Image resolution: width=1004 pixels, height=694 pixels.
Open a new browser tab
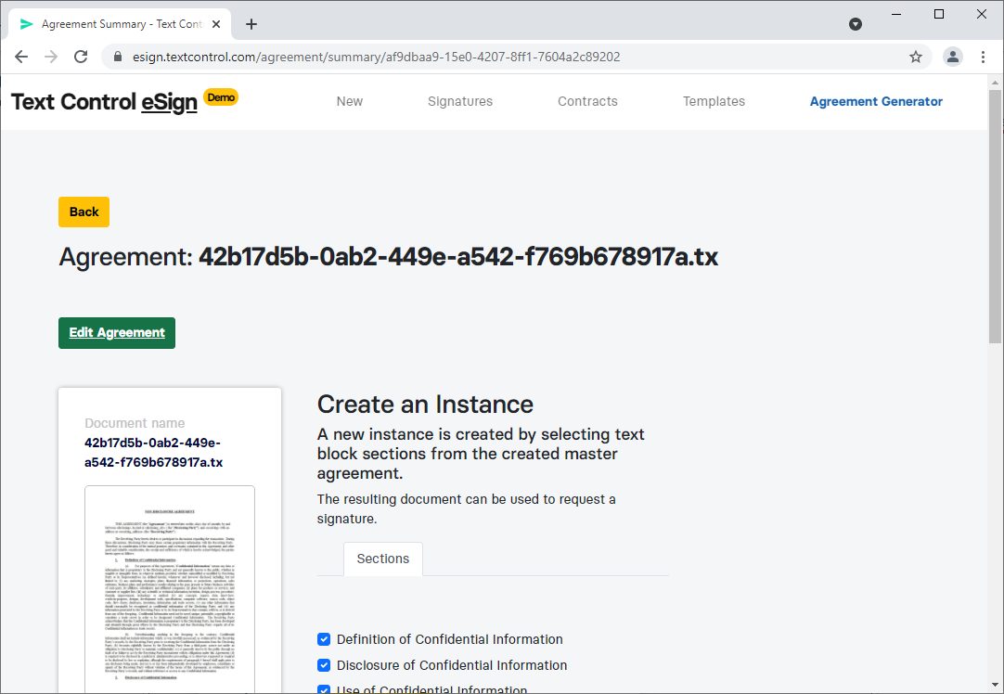pos(251,24)
